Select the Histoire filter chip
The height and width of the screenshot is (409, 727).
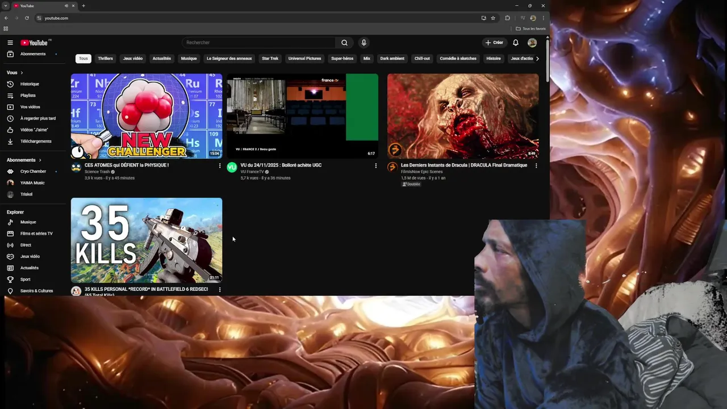tap(494, 59)
